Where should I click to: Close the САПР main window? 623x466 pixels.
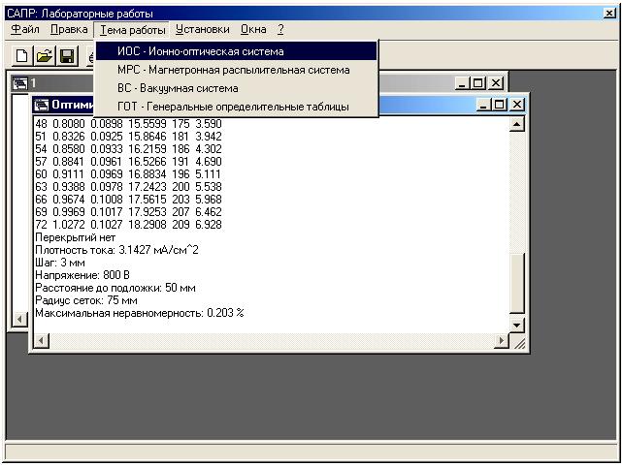click(609, 14)
